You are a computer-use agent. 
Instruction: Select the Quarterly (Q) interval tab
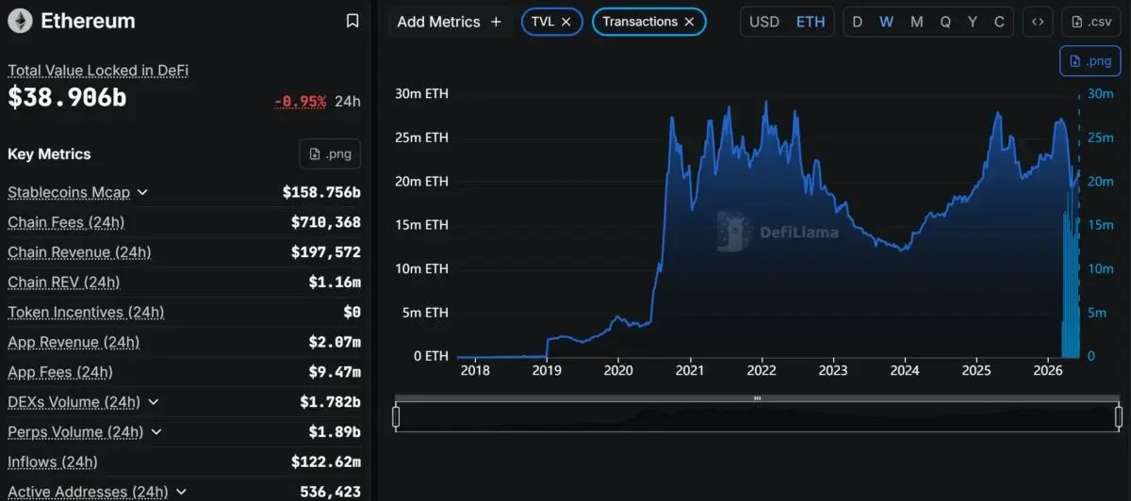pos(945,22)
